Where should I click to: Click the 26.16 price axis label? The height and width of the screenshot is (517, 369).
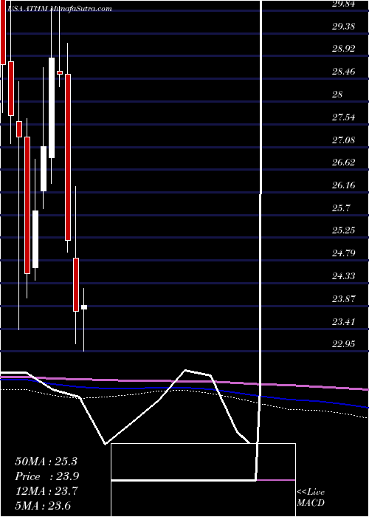pyautogui.click(x=344, y=185)
